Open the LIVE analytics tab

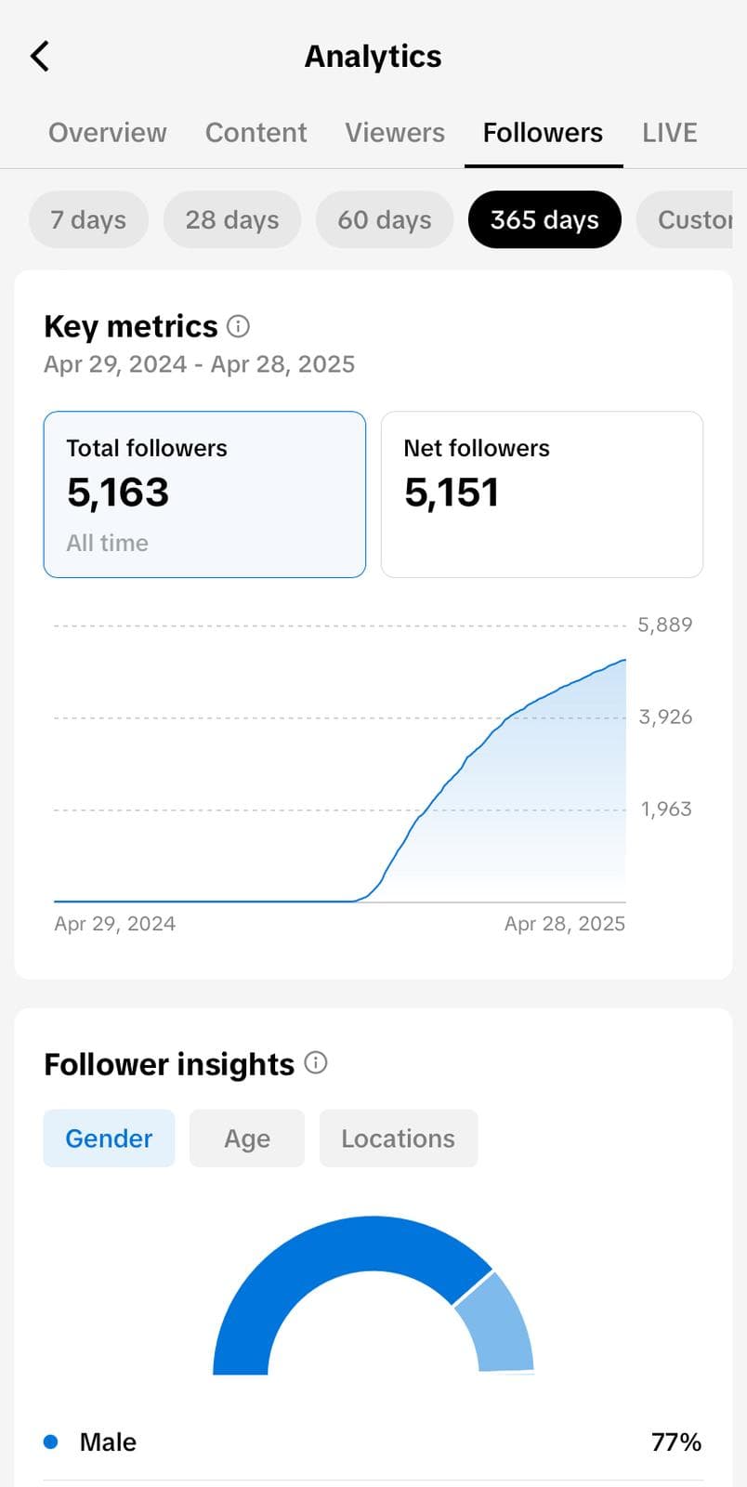click(x=669, y=133)
